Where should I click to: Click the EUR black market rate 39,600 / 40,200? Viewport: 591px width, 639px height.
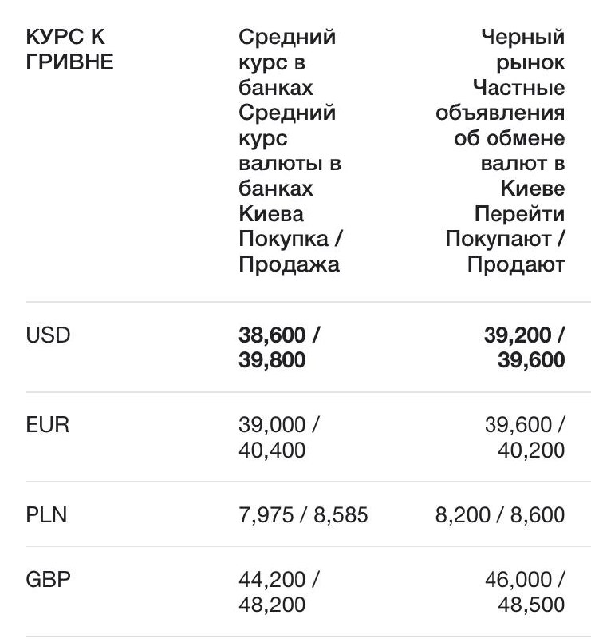coord(524,438)
